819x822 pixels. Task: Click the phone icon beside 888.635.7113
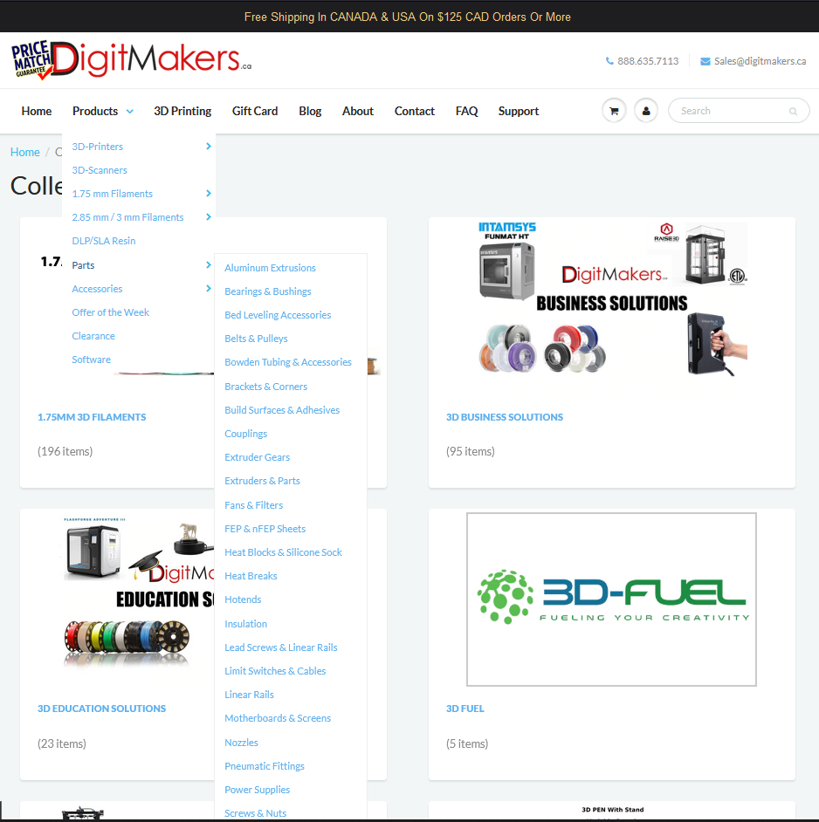(609, 61)
